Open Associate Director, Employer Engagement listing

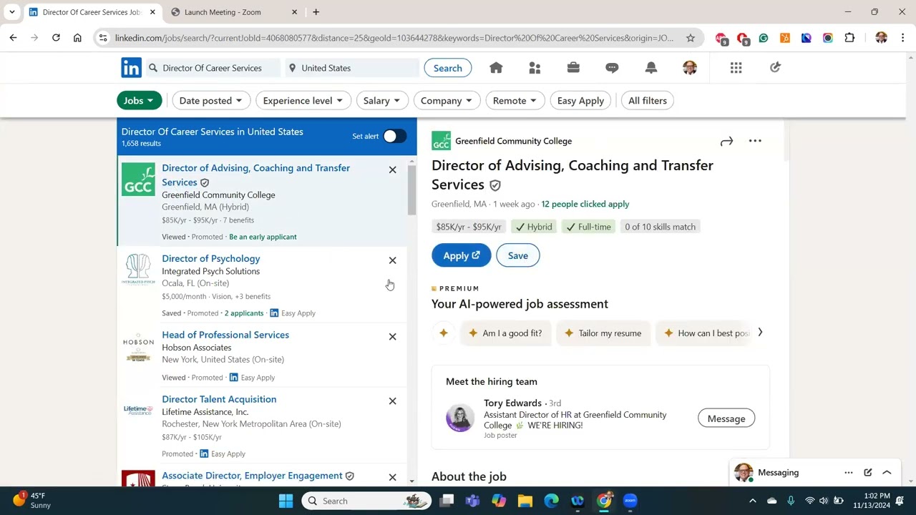(252, 476)
